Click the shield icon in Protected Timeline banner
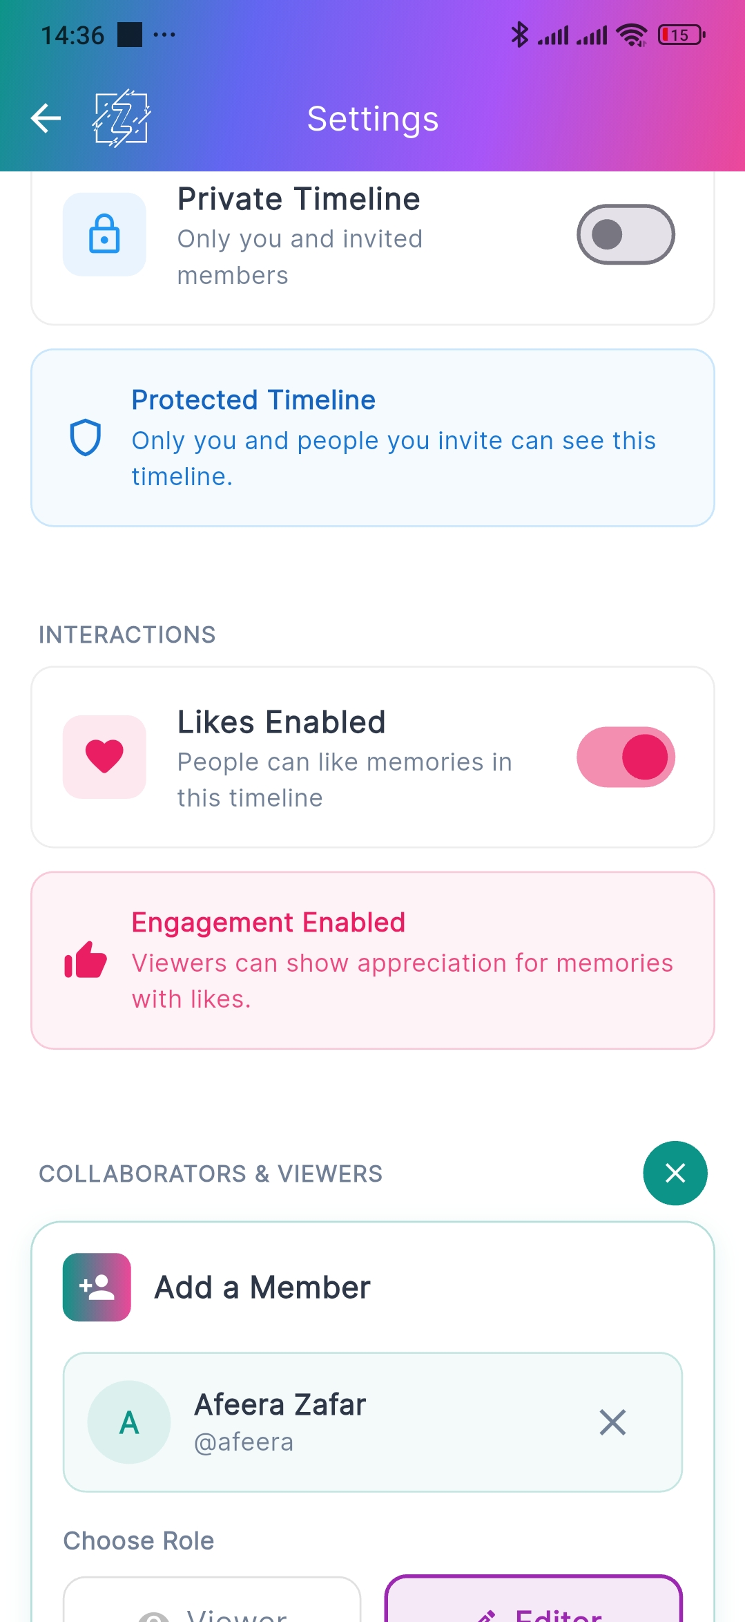This screenshot has width=745, height=1622. [86, 436]
